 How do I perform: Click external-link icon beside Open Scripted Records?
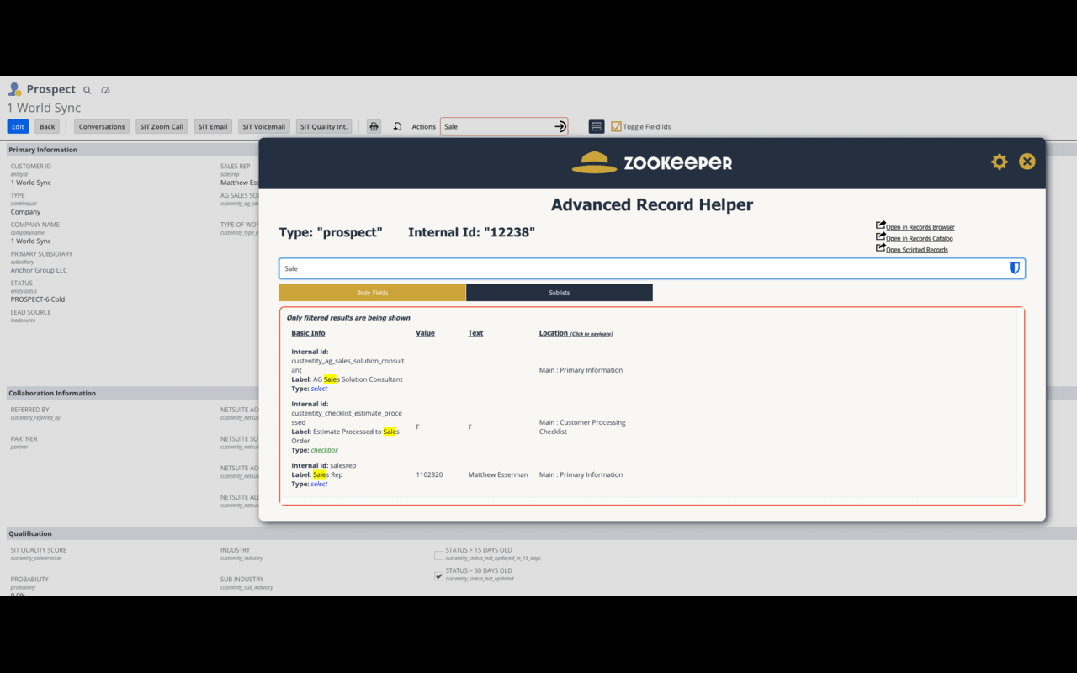click(880, 247)
